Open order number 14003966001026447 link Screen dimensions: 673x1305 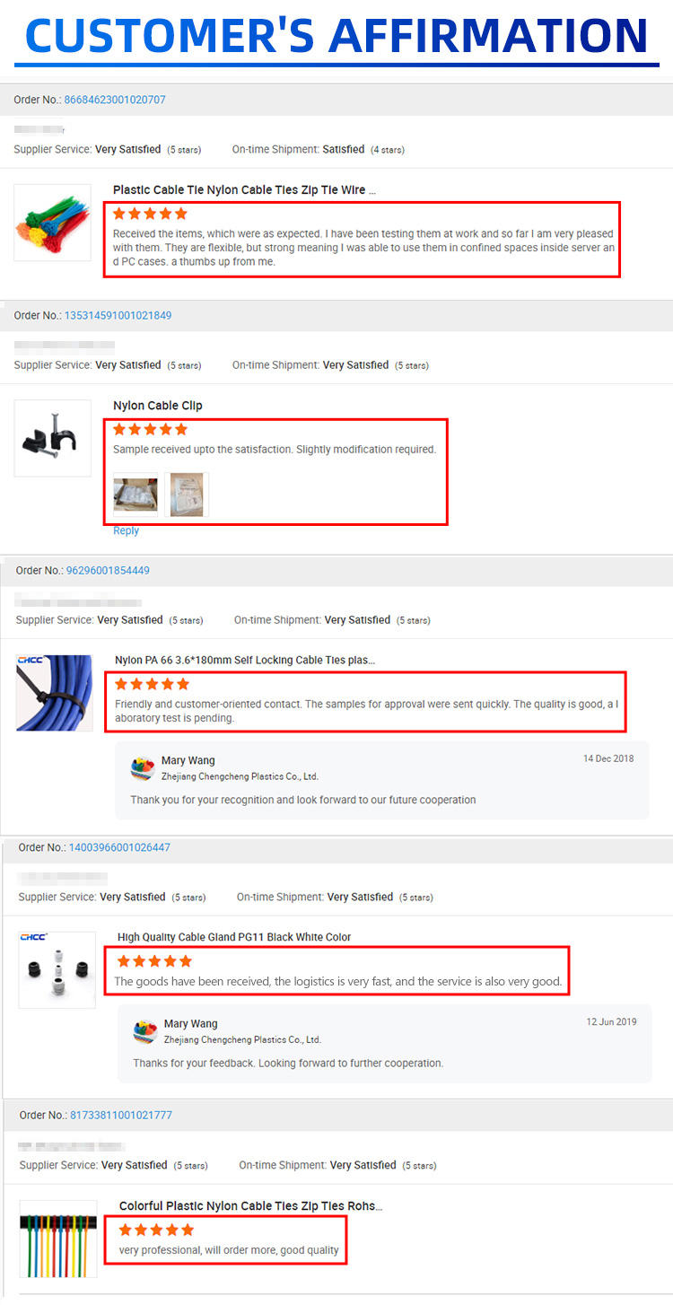click(x=119, y=847)
